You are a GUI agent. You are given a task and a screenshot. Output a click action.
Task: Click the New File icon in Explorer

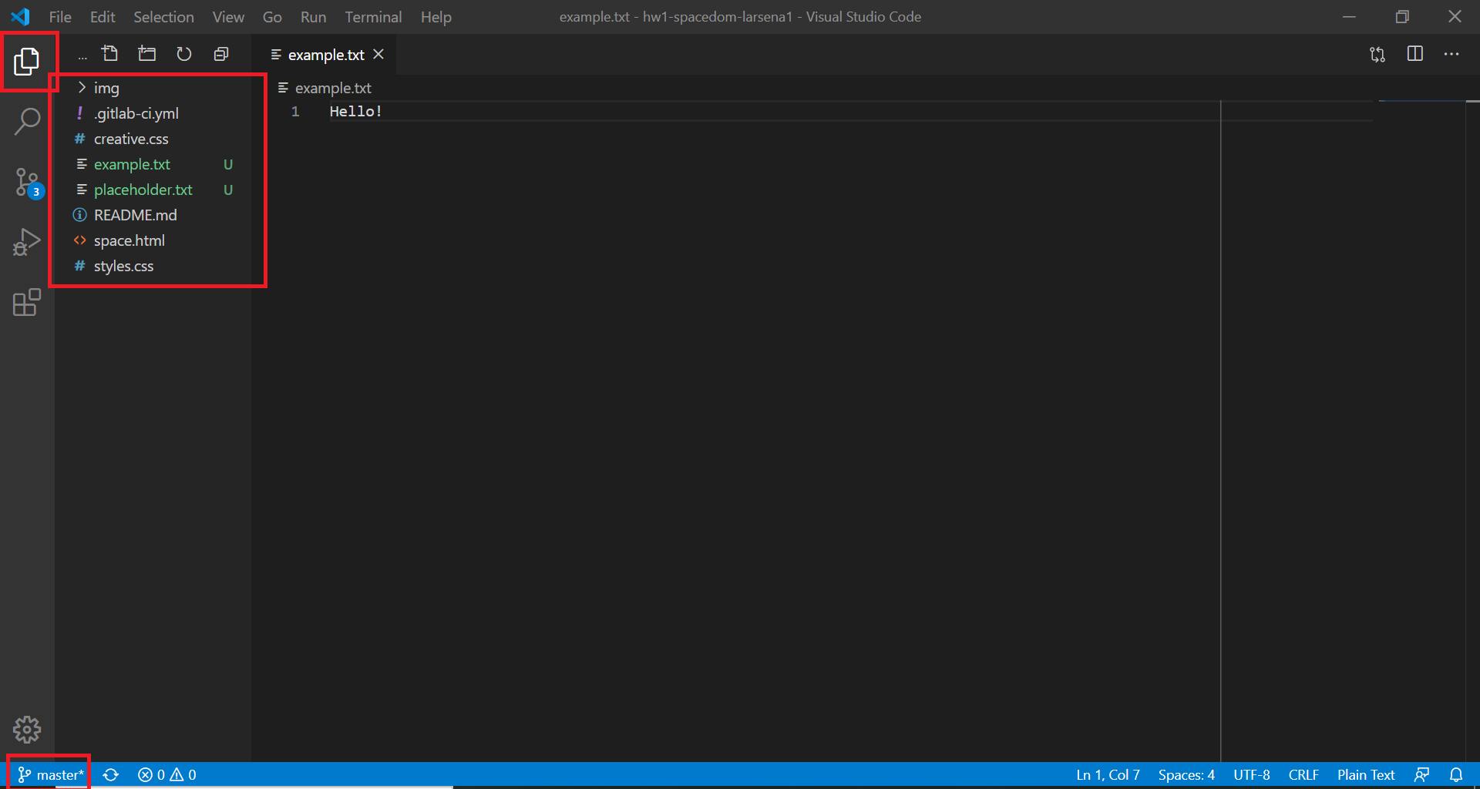(x=109, y=53)
